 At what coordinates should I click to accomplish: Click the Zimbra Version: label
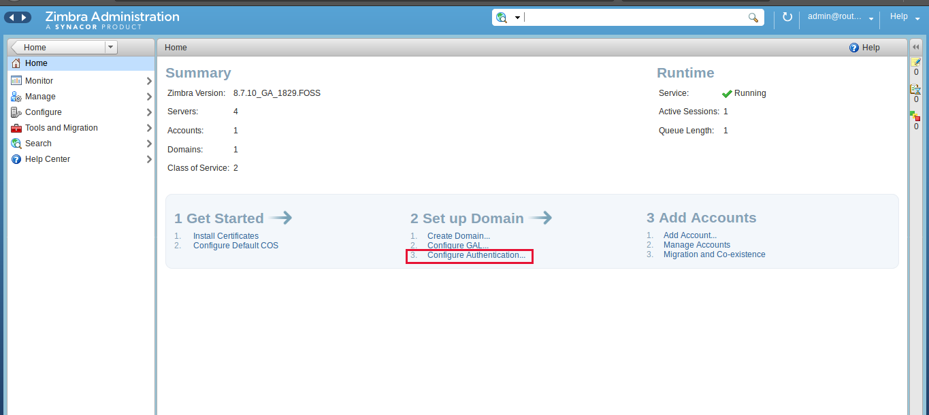tap(196, 93)
